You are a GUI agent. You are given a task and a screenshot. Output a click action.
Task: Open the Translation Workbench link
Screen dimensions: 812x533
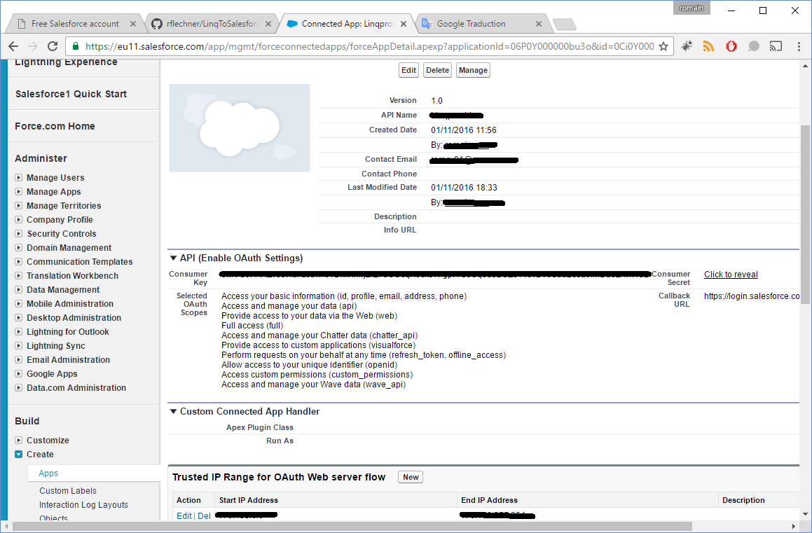coord(72,276)
